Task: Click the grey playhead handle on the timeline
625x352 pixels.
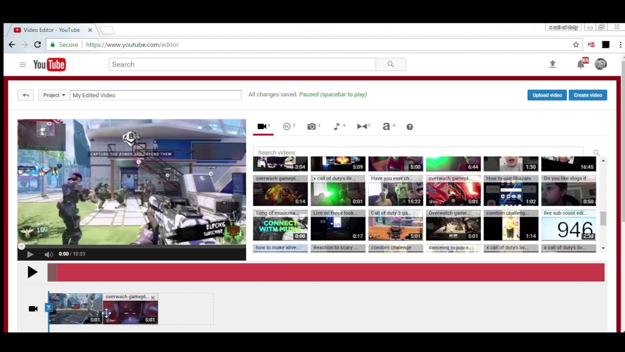Action: (52, 272)
